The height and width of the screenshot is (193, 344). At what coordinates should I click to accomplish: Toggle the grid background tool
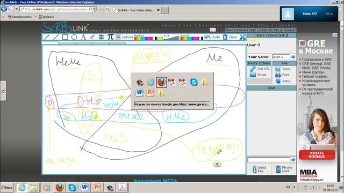click(x=102, y=37)
